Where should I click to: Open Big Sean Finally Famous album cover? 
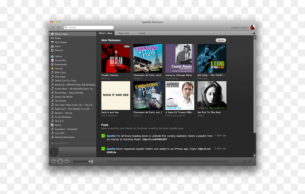(x=116, y=58)
